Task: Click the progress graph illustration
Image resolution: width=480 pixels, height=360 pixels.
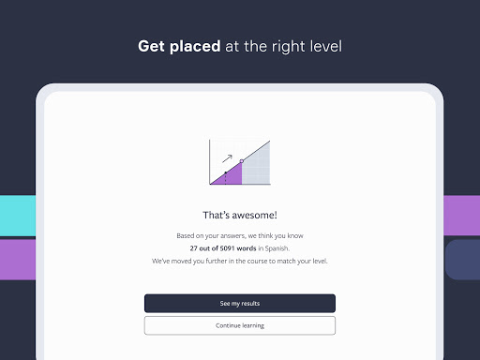Action: click(240, 162)
